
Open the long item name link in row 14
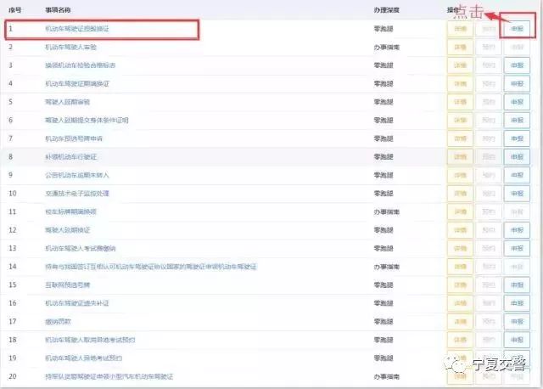pyautogui.click(x=151, y=267)
